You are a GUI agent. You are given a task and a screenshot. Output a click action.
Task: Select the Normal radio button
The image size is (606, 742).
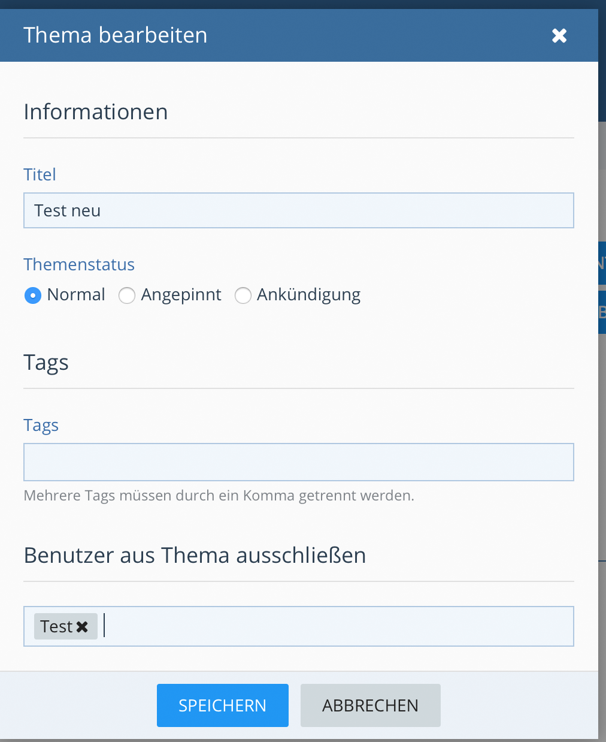click(x=33, y=295)
